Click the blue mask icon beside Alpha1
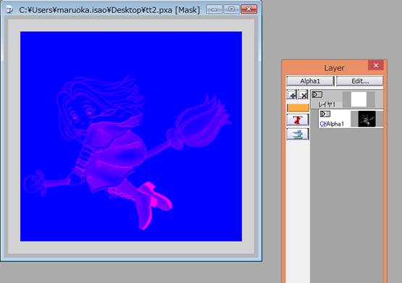Viewport: 402px width, 283px height. [x=323, y=124]
